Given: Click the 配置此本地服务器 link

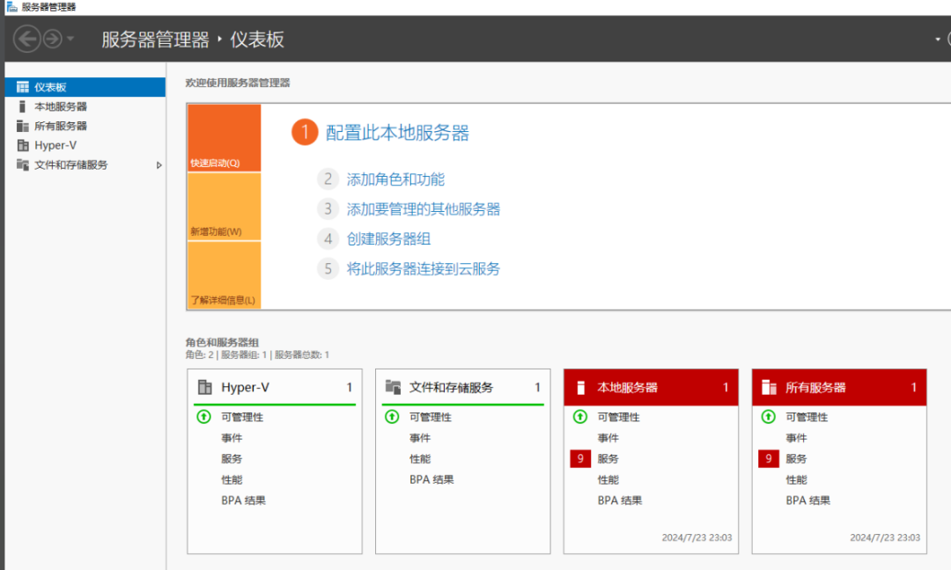Looking at the screenshot, I should tap(397, 133).
